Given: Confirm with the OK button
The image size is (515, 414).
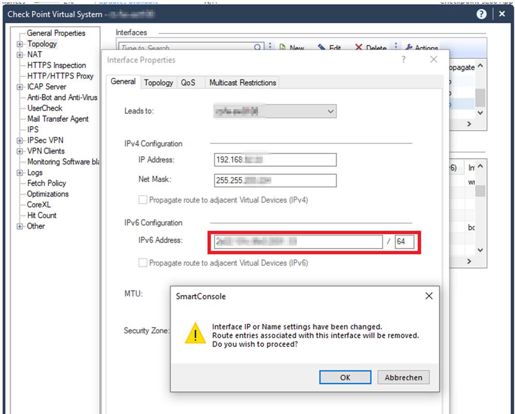Looking at the screenshot, I should coord(345,377).
